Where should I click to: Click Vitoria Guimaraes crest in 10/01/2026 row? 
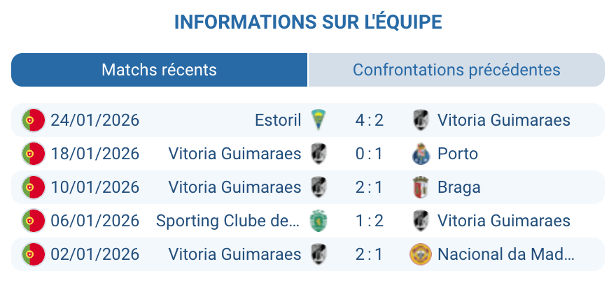click(x=318, y=187)
